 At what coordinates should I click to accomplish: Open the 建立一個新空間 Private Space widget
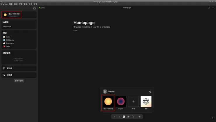coord(19,15)
